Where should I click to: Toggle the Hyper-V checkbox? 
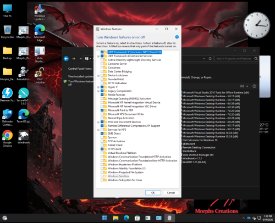(x=102, y=87)
